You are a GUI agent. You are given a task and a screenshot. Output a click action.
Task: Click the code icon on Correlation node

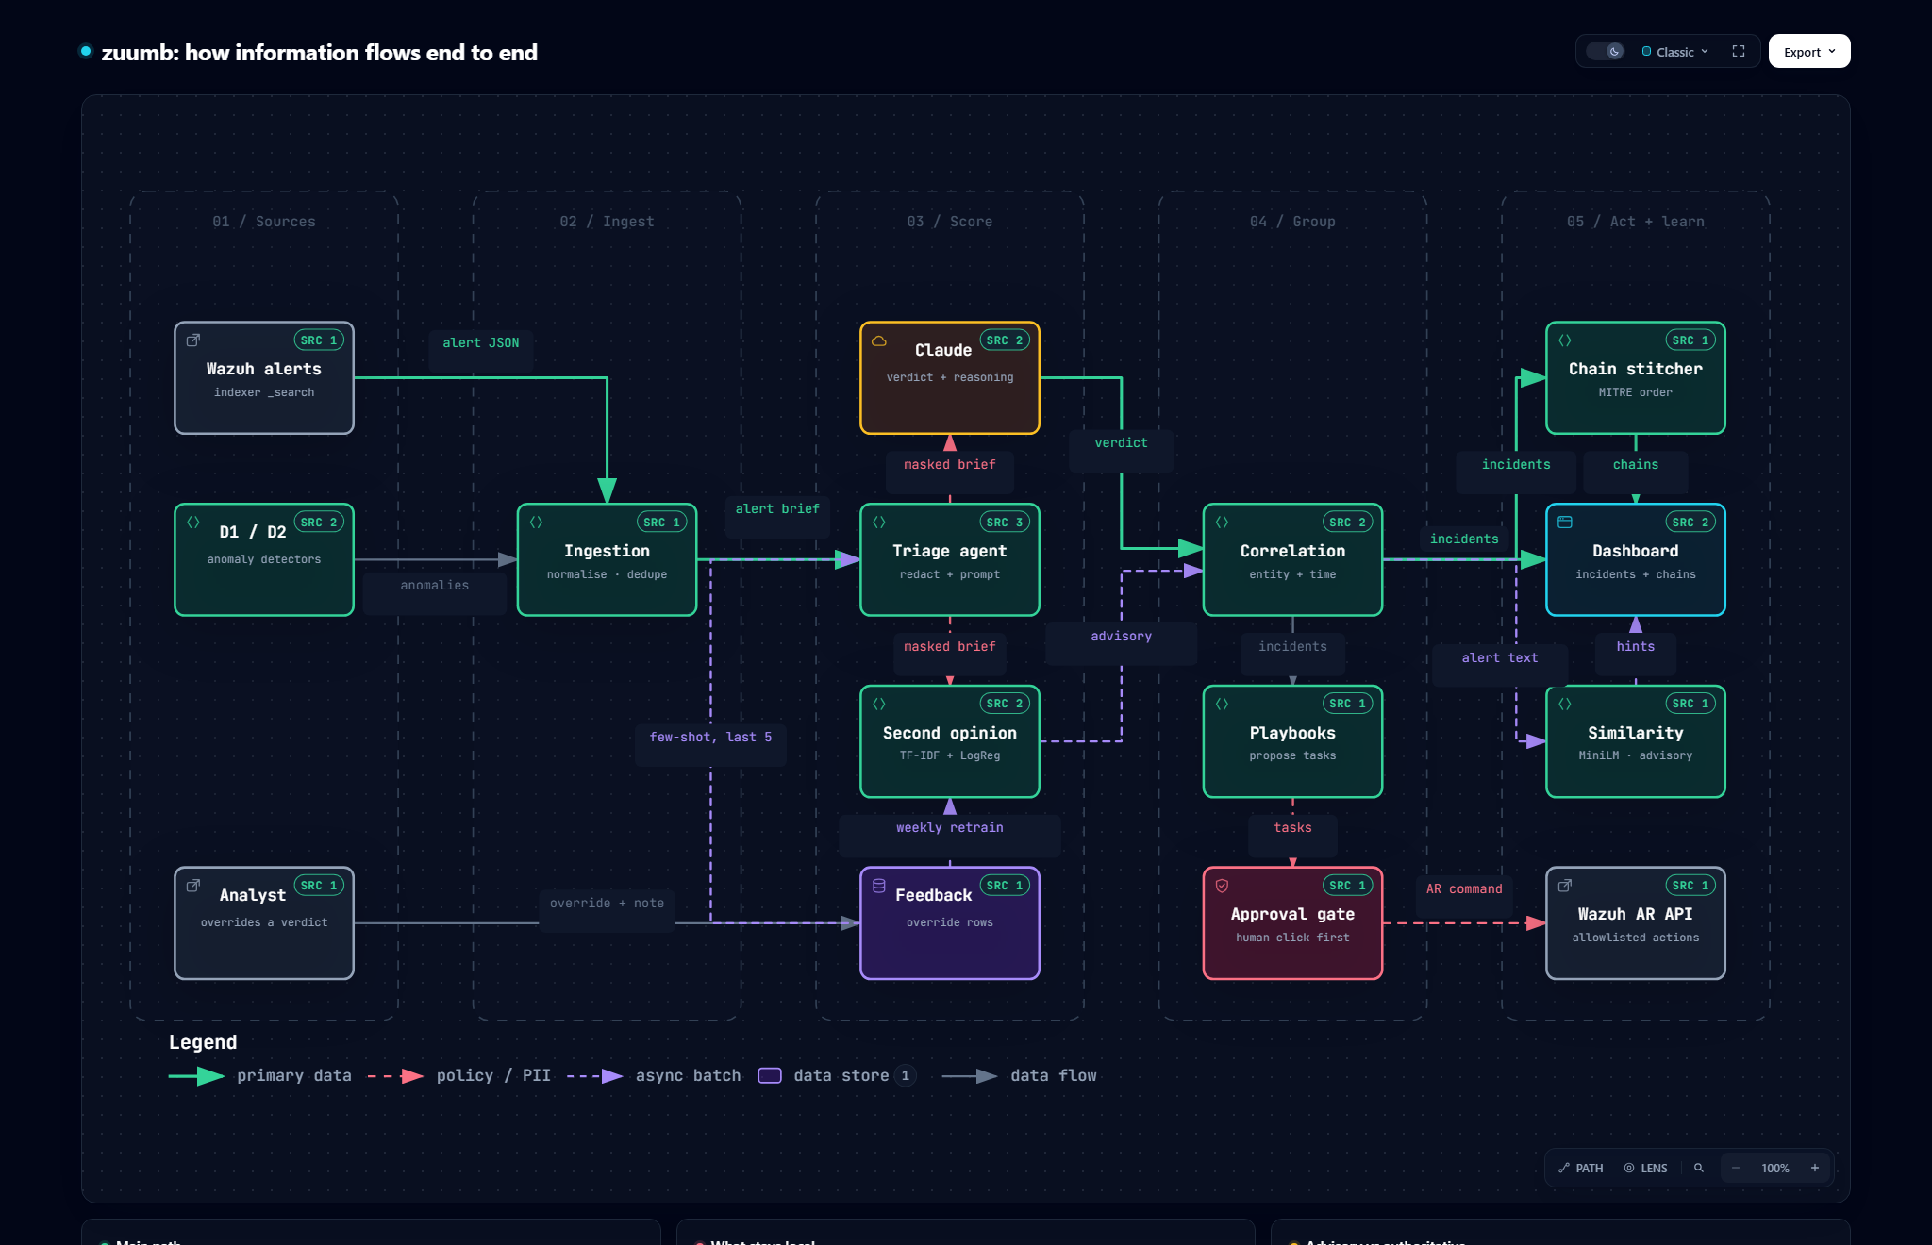click(1223, 522)
